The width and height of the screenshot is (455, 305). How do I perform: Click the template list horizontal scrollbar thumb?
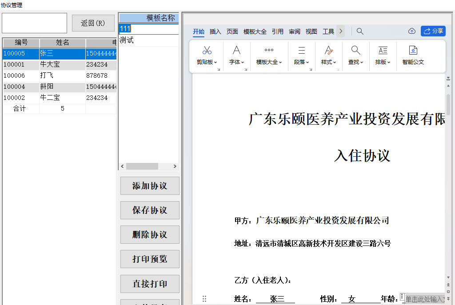(x=142, y=166)
